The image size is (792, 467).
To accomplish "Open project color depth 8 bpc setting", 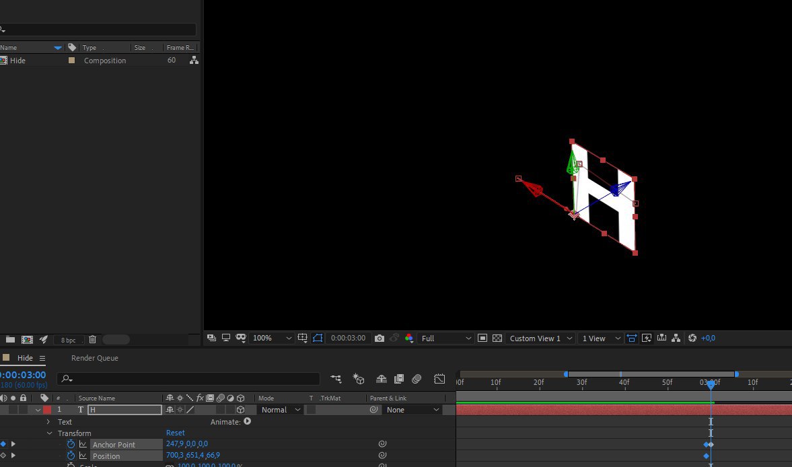I will pos(68,340).
